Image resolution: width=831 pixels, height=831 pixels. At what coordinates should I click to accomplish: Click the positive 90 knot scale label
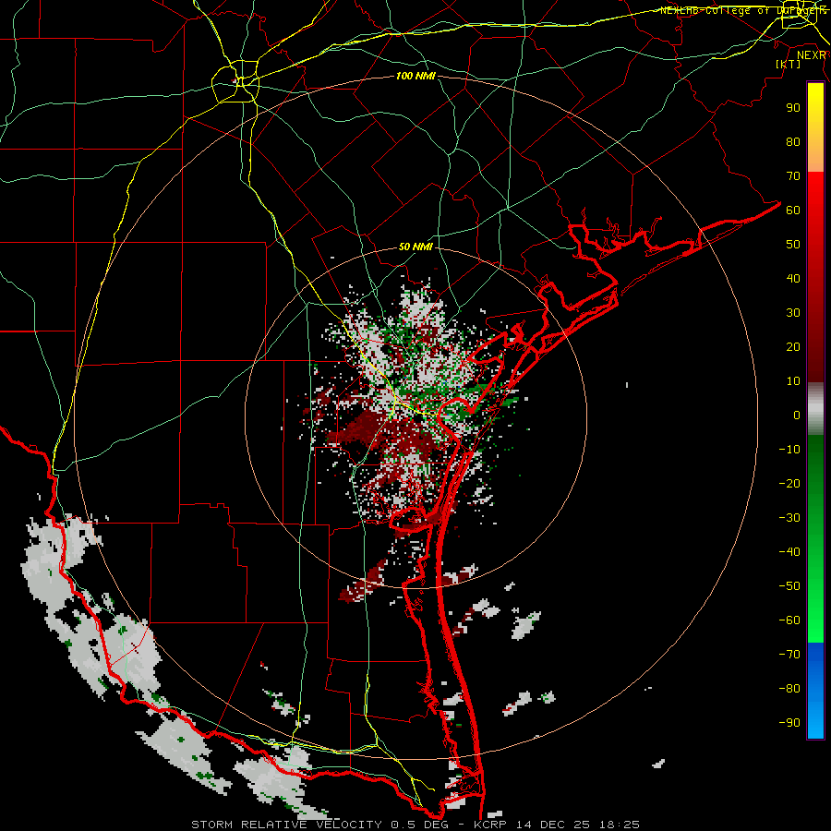click(793, 108)
